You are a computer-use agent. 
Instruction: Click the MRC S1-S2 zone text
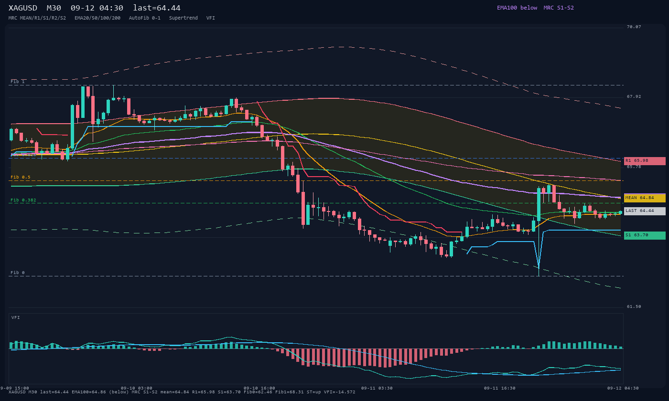(559, 8)
